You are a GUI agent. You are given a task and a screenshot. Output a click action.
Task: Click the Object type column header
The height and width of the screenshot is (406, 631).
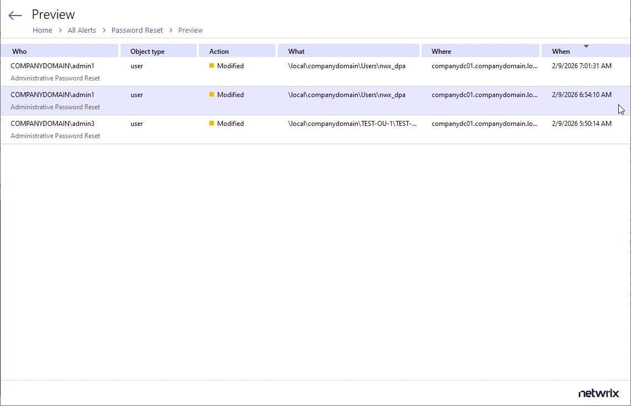pos(147,51)
